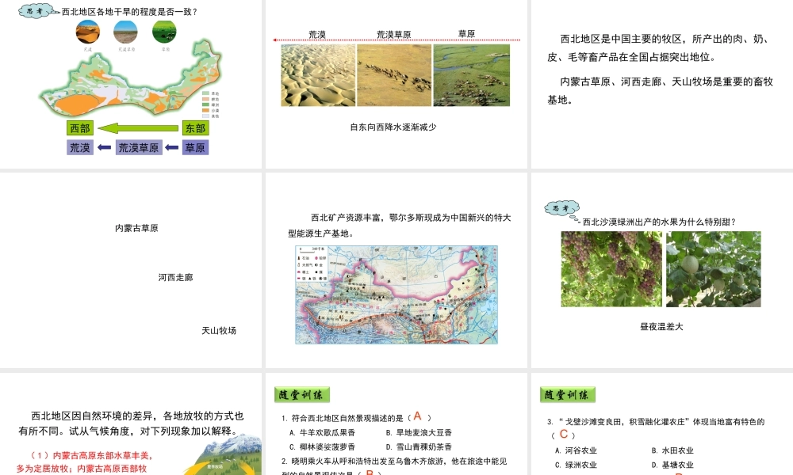Click the blue arrow between 荒漠草原 and 草原
The width and height of the screenshot is (793, 475).
click(x=172, y=147)
